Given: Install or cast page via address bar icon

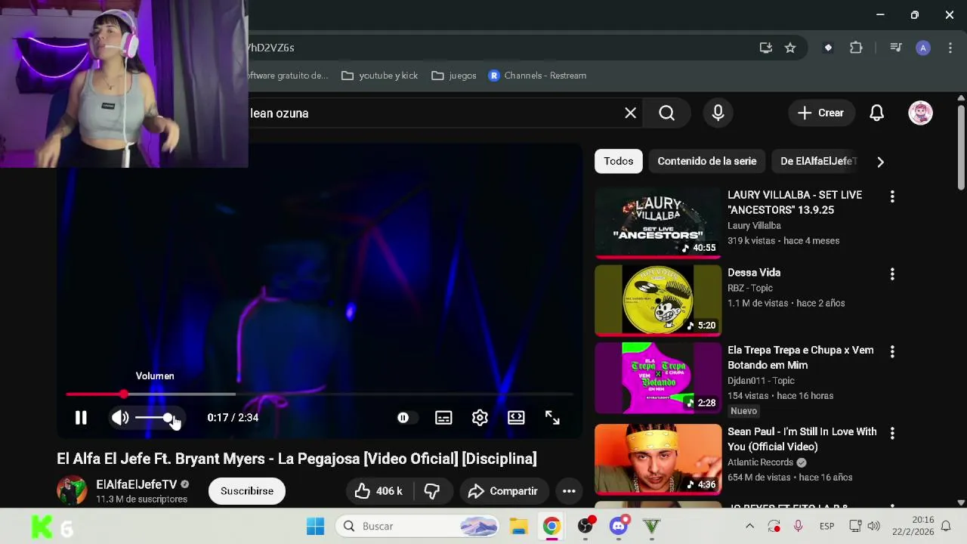Looking at the screenshot, I should point(766,48).
